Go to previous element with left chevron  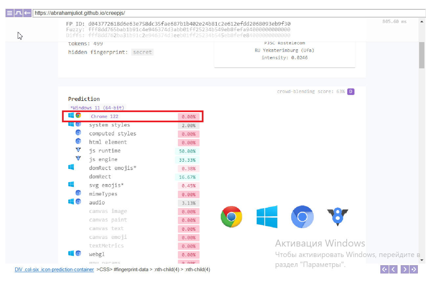[393, 270]
